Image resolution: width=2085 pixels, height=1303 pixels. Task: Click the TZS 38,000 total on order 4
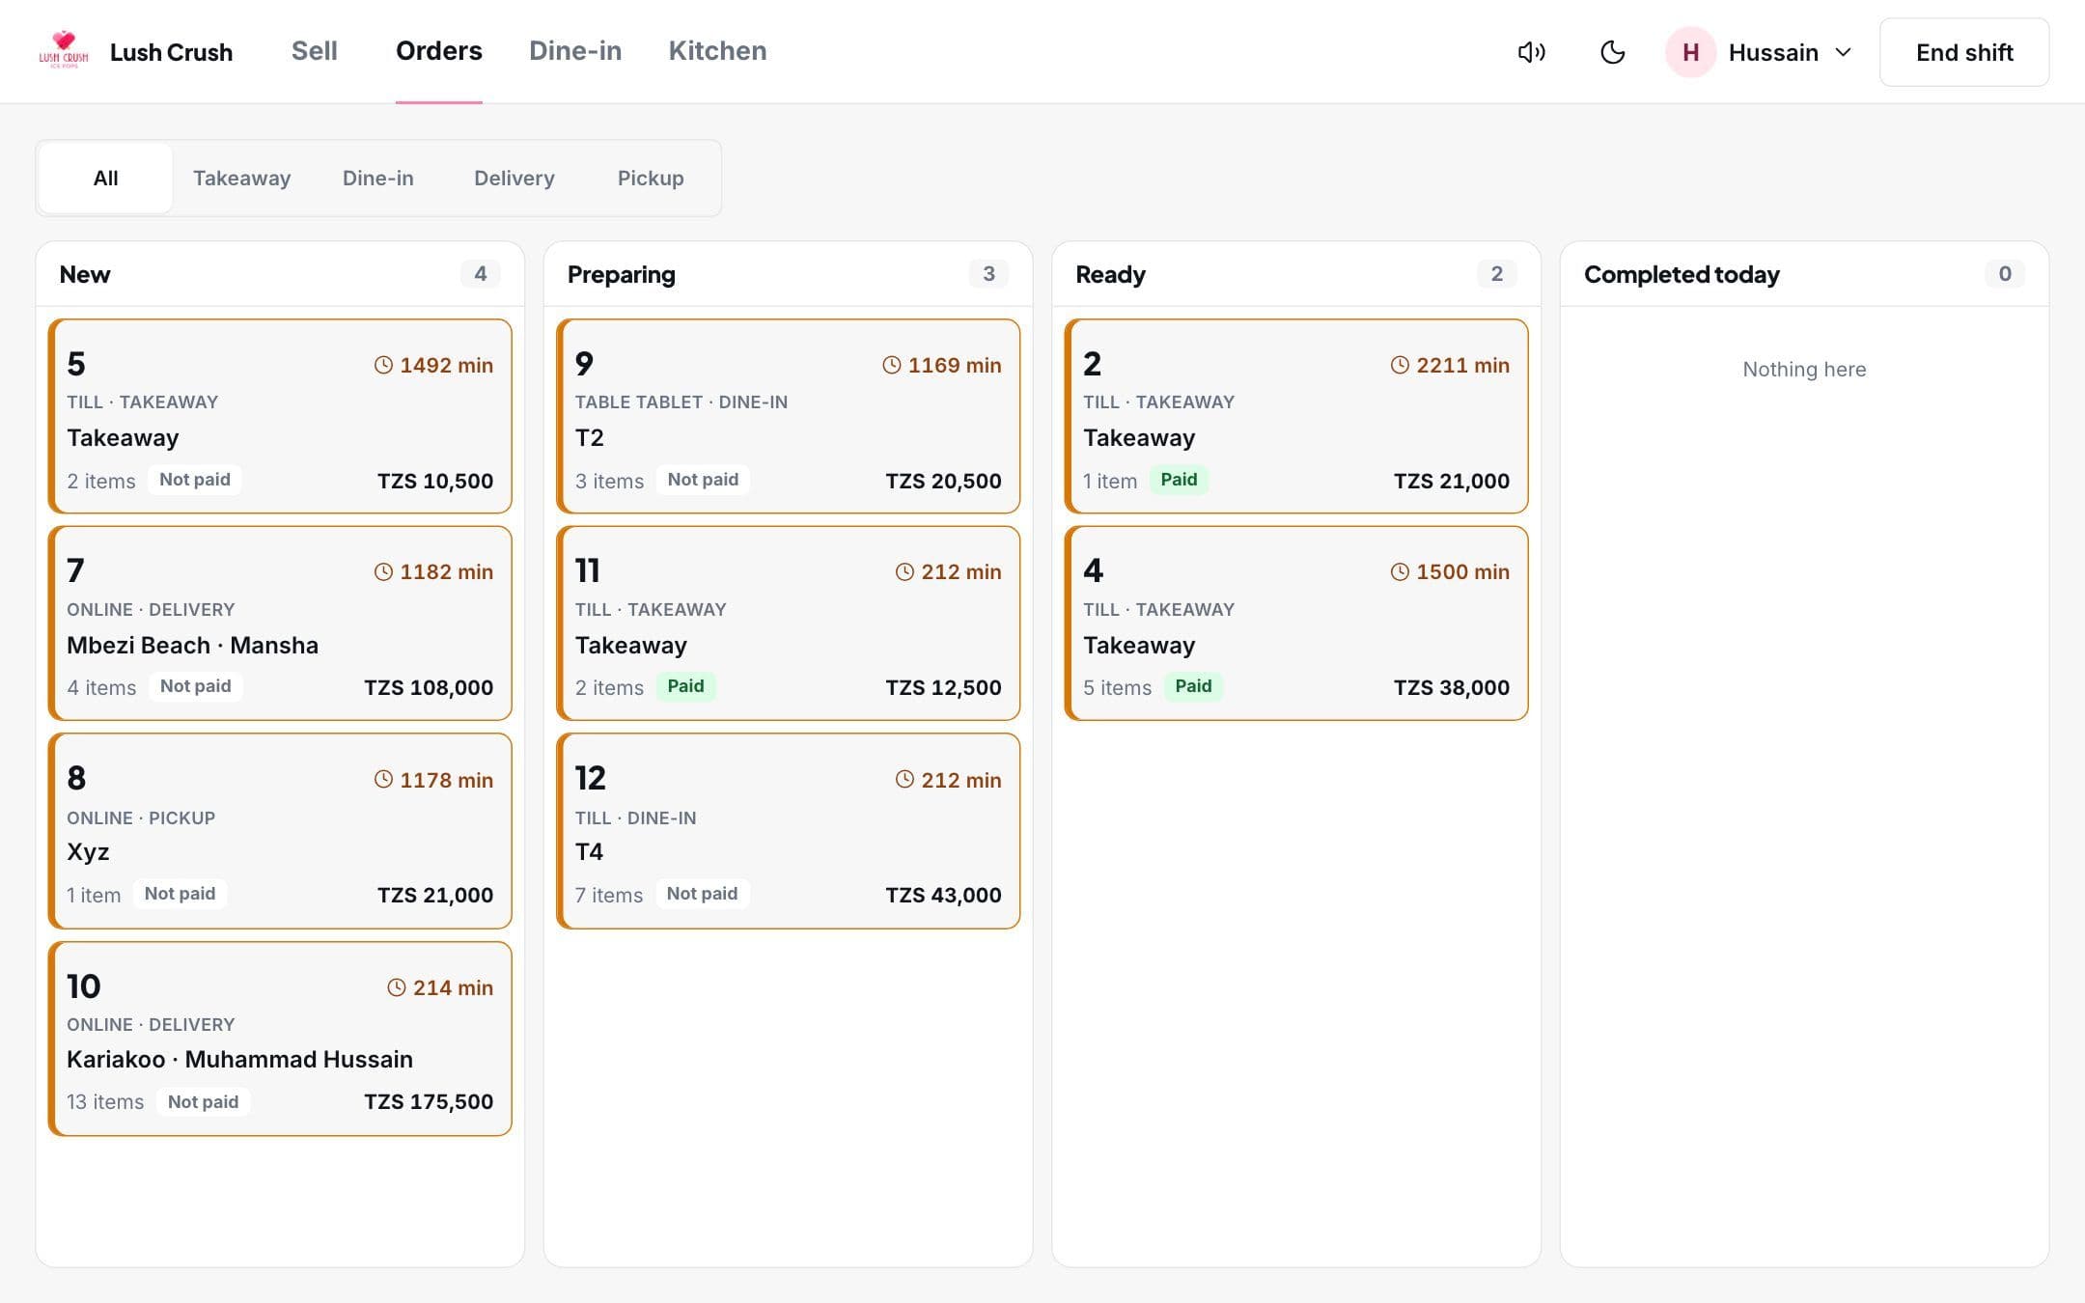click(x=1451, y=687)
